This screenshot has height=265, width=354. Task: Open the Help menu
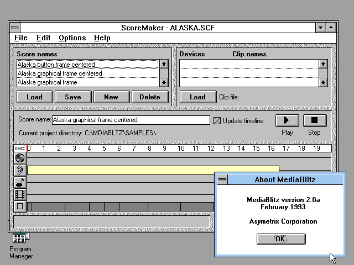pyautogui.click(x=102, y=38)
